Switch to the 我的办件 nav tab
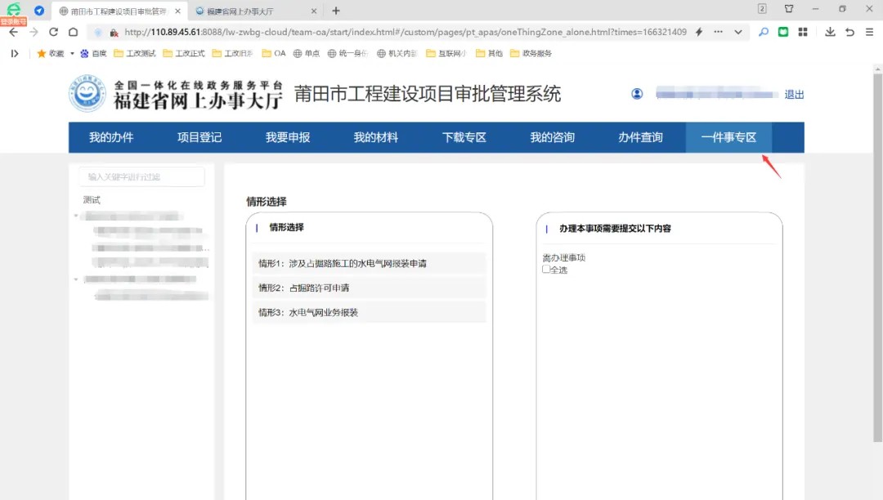The width and height of the screenshot is (883, 500). (111, 137)
